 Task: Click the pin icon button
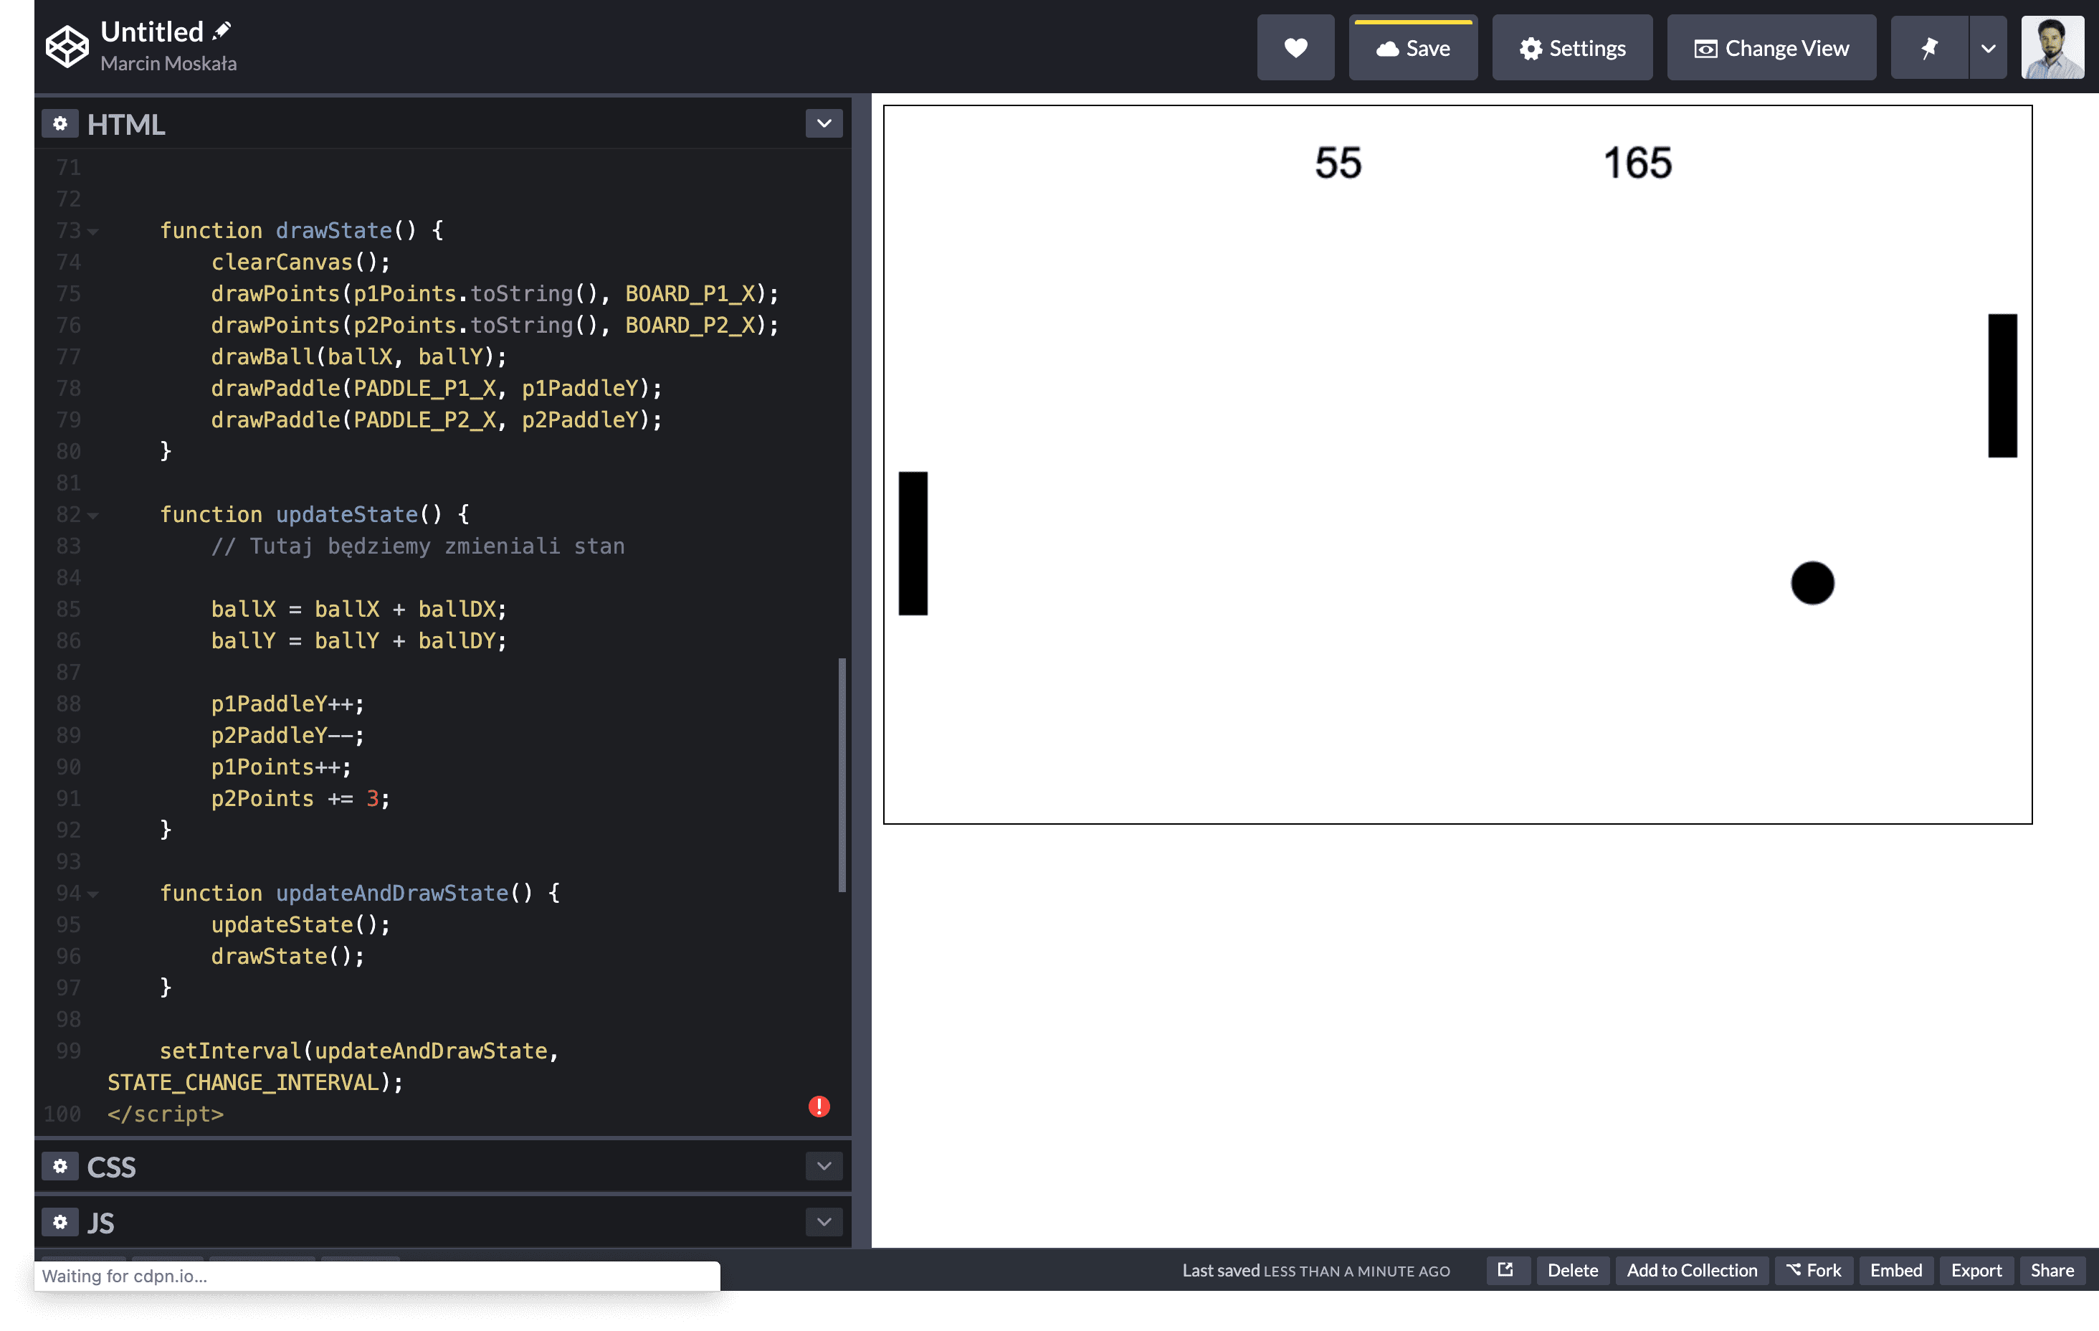click(1928, 48)
